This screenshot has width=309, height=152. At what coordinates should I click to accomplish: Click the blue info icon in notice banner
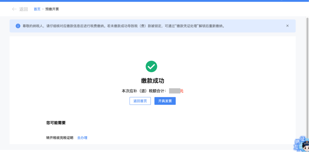(x=18, y=26)
